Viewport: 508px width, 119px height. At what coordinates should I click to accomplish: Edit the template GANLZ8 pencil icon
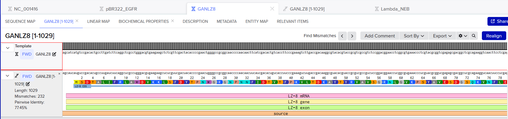pos(54,54)
